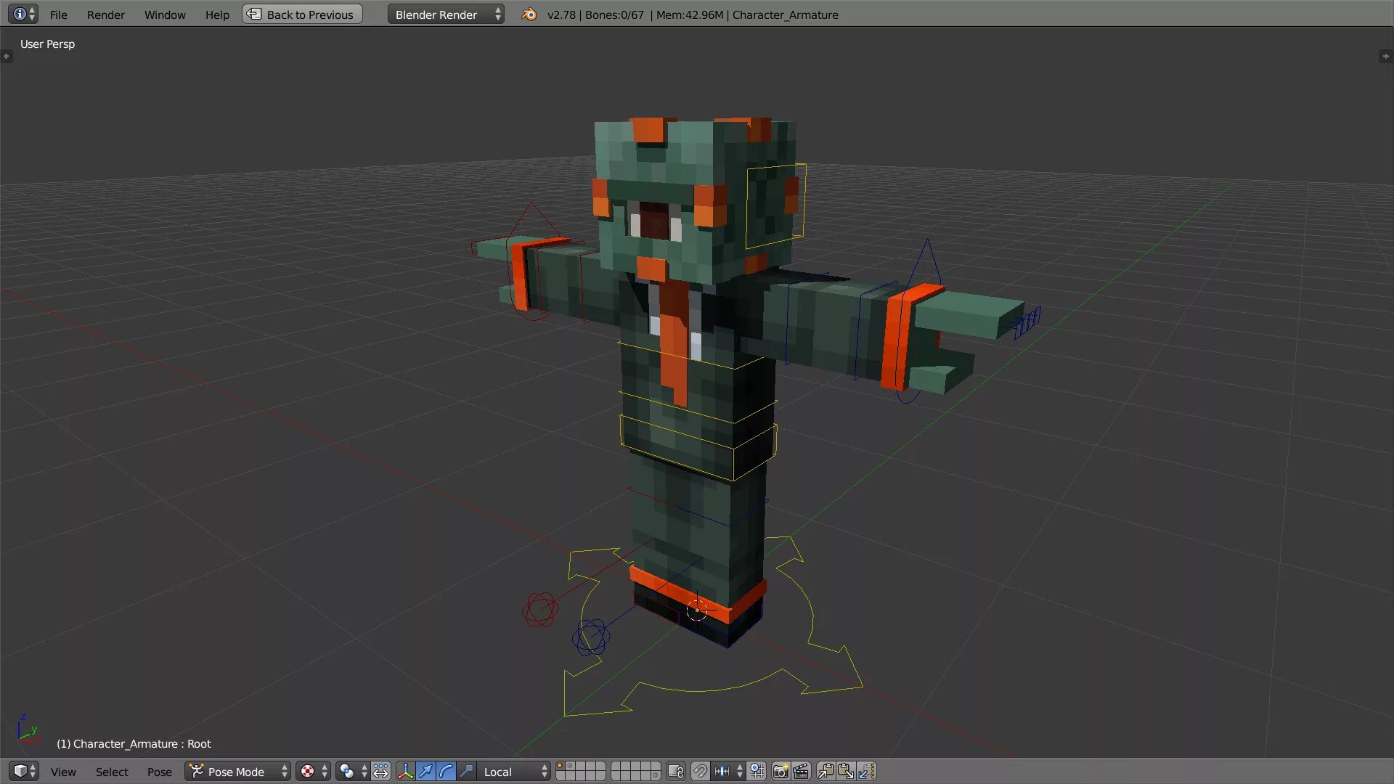Toggle scene layer 1 button

[x=561, y=766]
